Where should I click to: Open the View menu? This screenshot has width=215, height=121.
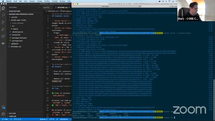click(26, 1)
